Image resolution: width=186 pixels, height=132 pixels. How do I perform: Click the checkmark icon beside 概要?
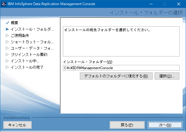pos(7,23)
